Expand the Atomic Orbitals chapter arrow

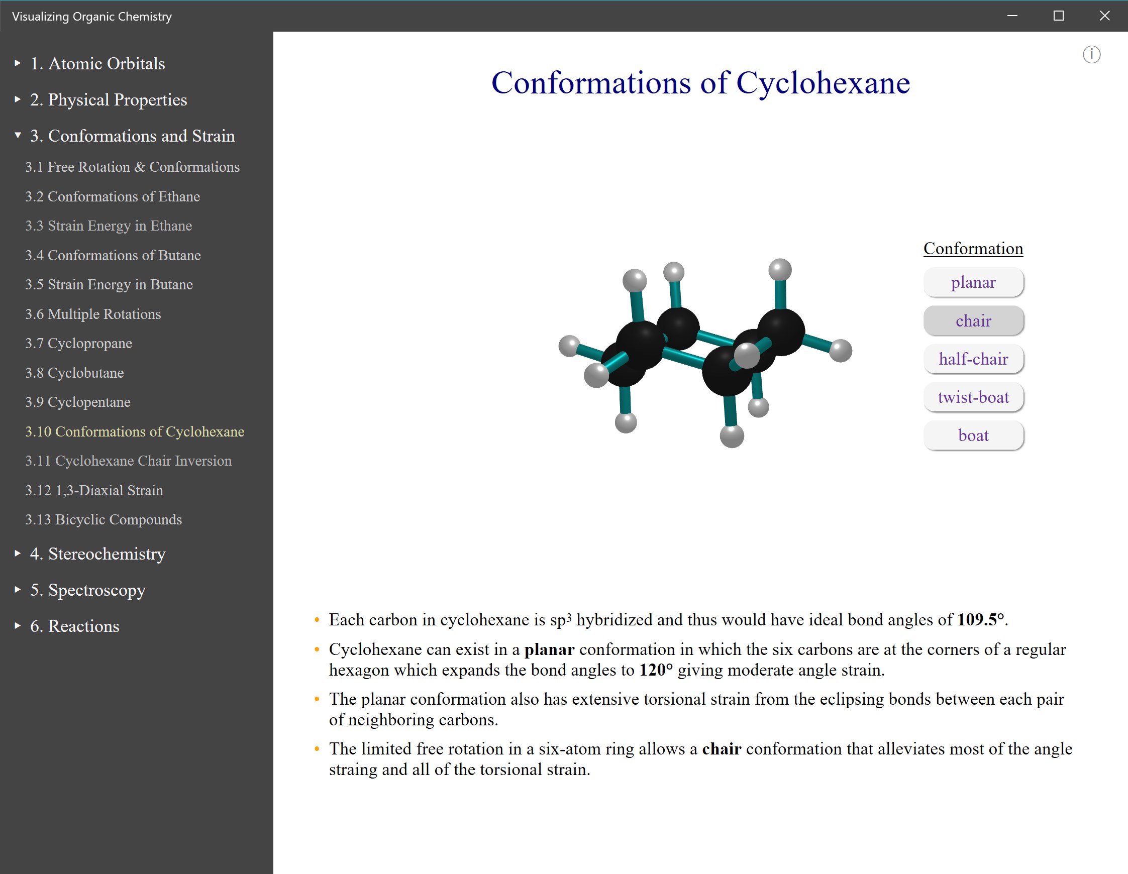tap(18, 63)
